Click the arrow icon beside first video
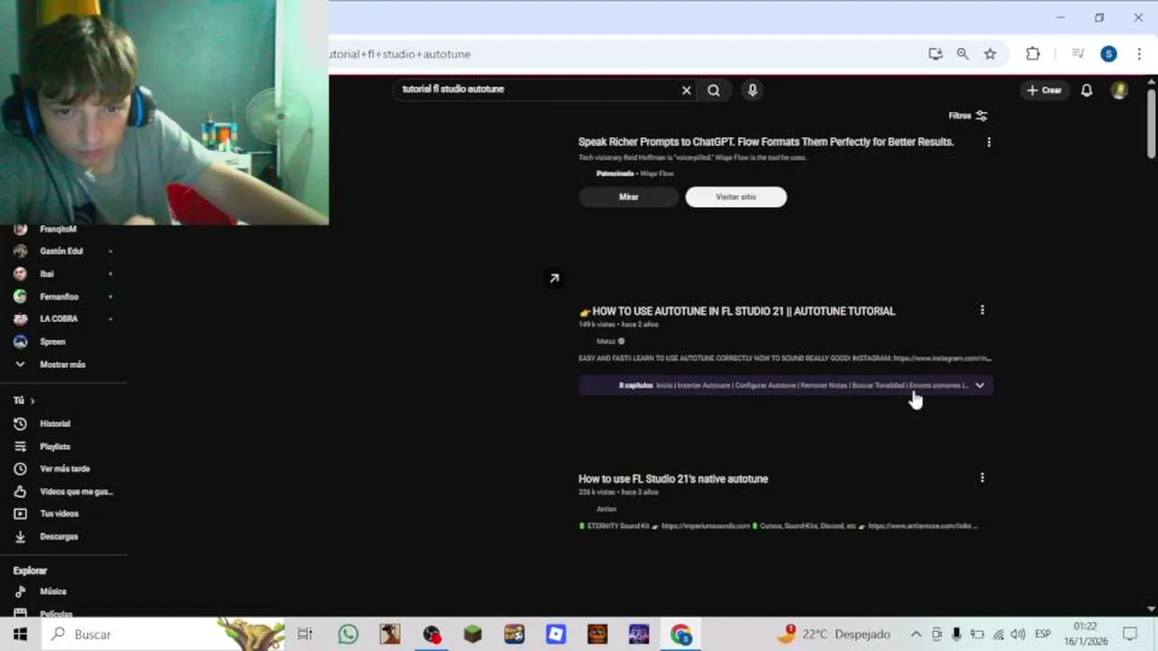 (x=555, y=278)
